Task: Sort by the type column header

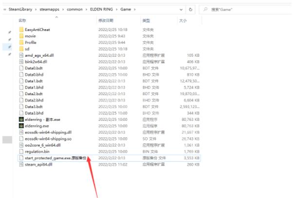Action: pos(146,20)
